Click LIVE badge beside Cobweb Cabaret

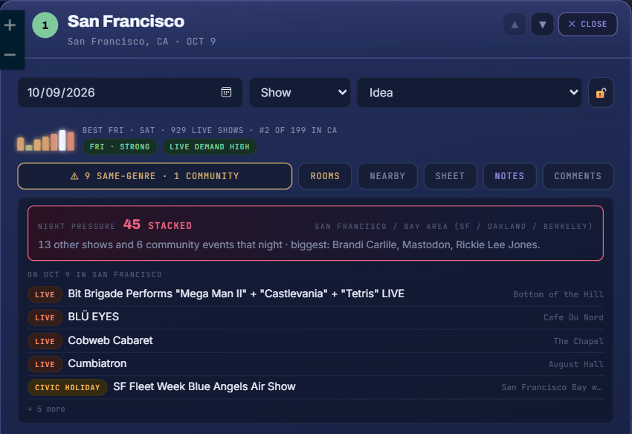pyautogui.click(x=45, y=341)
